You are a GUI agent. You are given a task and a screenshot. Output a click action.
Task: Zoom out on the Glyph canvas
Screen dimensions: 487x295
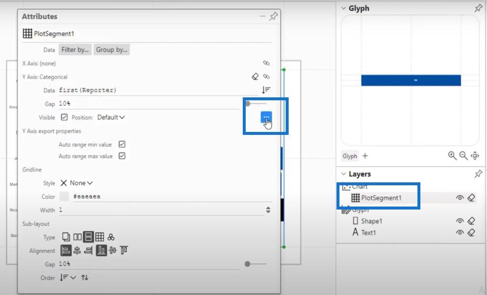coord(463,156)
